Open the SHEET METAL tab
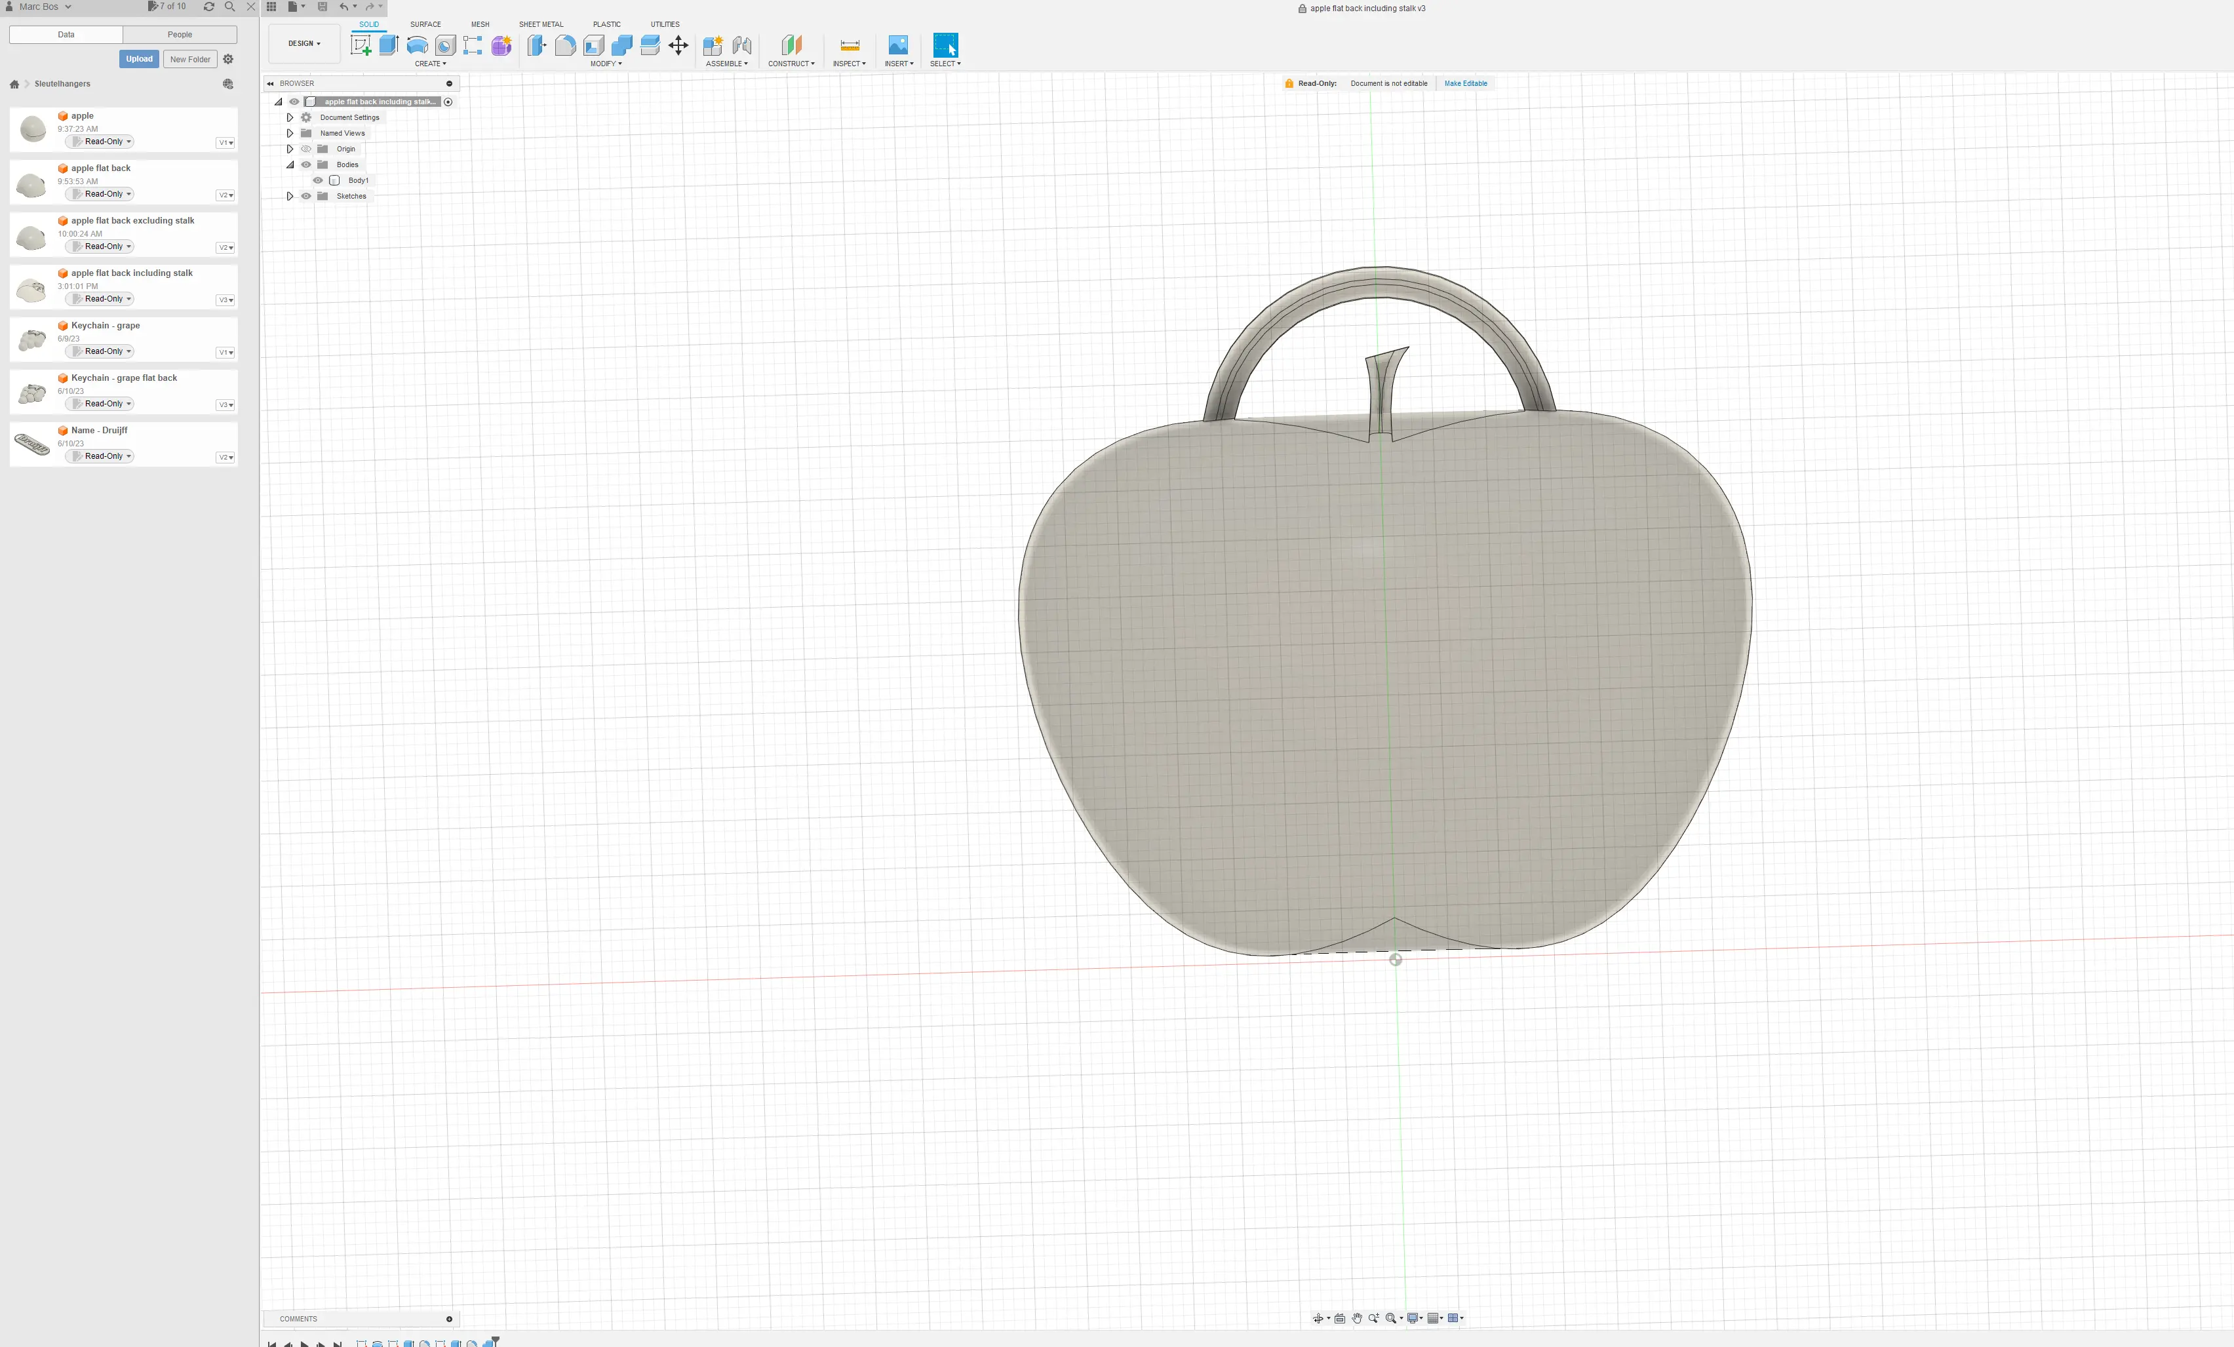2234x1347 pixels. 540,24
